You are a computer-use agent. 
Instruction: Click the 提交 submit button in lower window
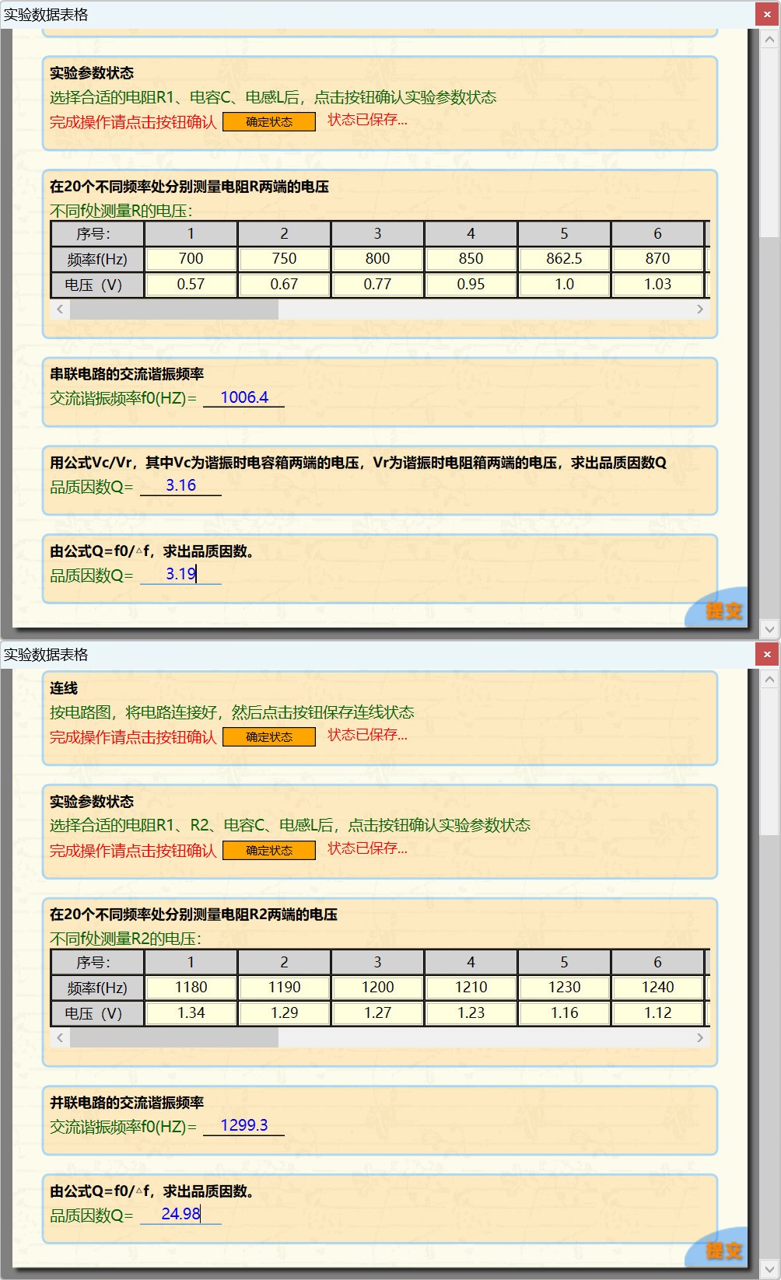[723, 1250]
